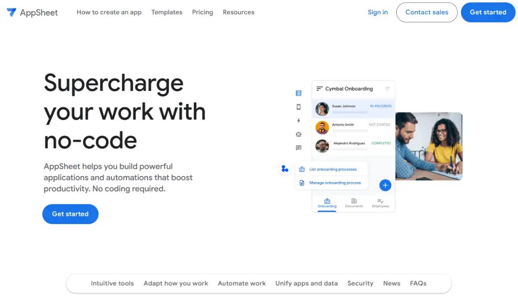Viewport: 518px width, 301px height.
Task: Switch to the Documents tab in mockup
Action: coord(354,203)
